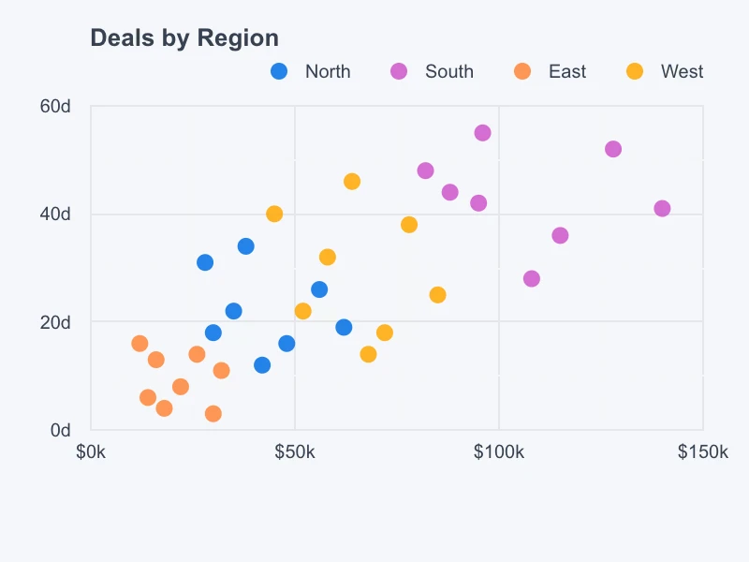Click the purple South legend dot

(399, 71)
